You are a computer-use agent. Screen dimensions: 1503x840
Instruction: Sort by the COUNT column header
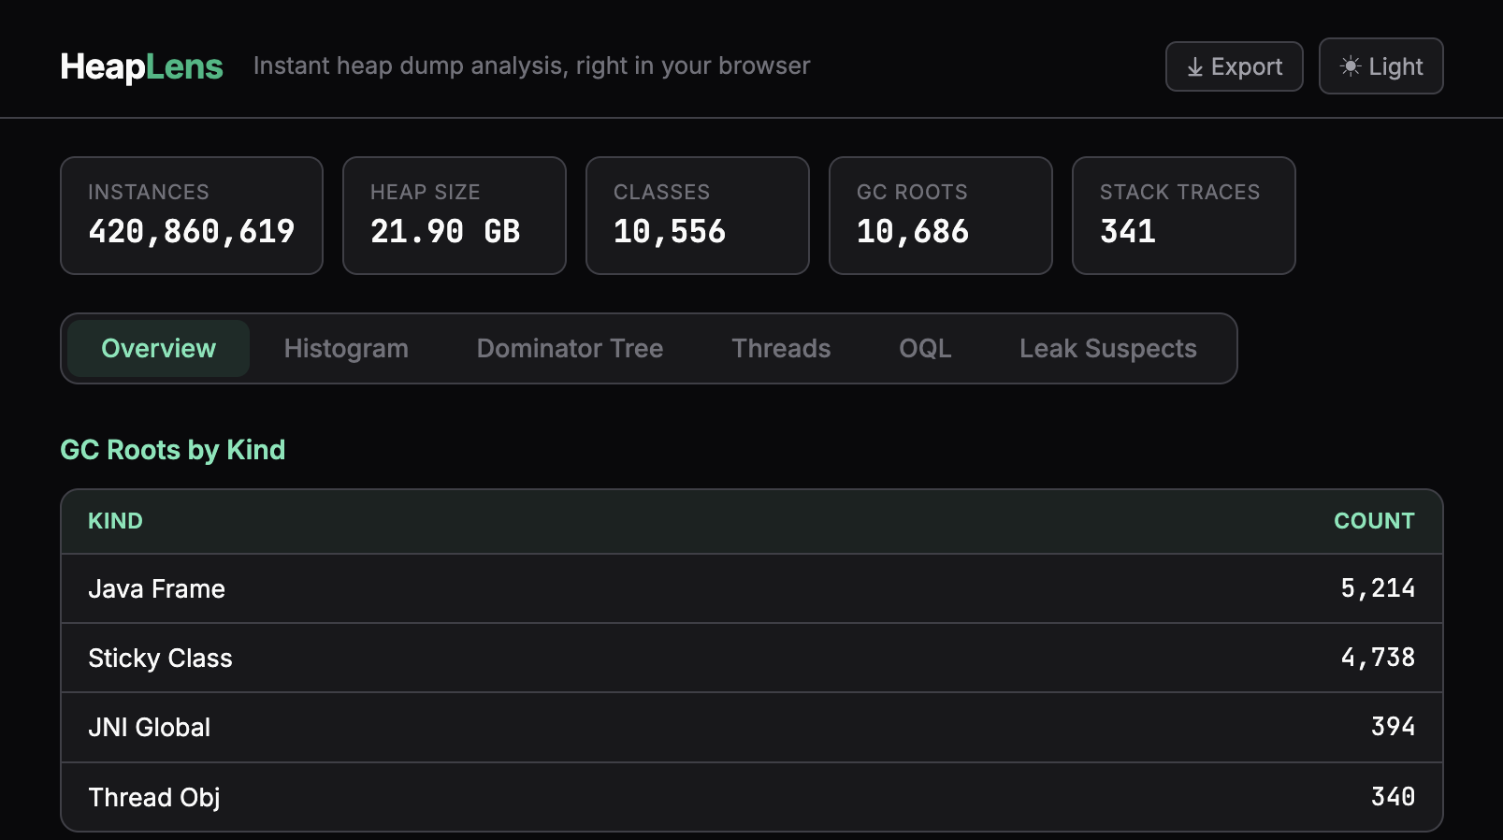(1373, 521)
